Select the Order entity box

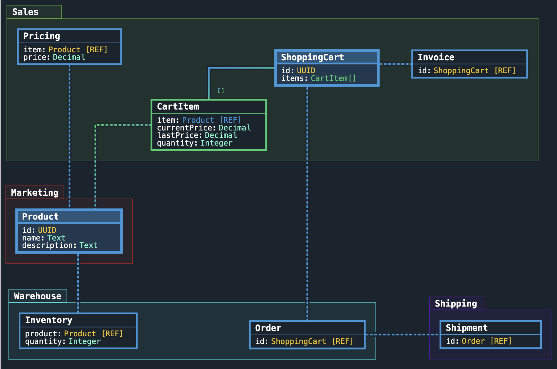(x=307, y=334)
